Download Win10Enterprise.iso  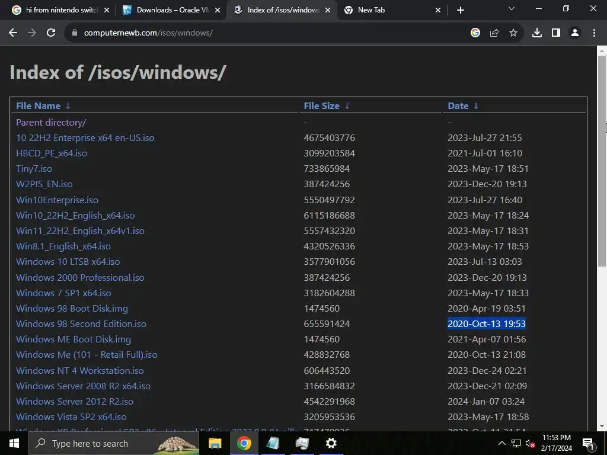click(x=57, y=200)
